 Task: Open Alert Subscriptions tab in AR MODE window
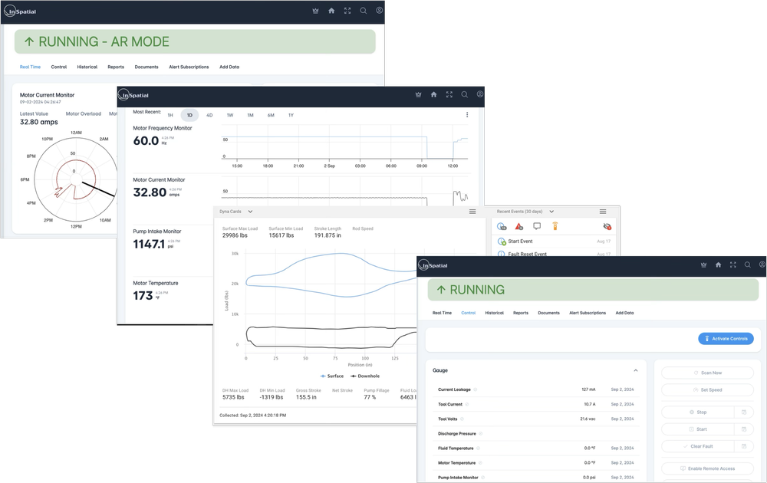[189, 67]
